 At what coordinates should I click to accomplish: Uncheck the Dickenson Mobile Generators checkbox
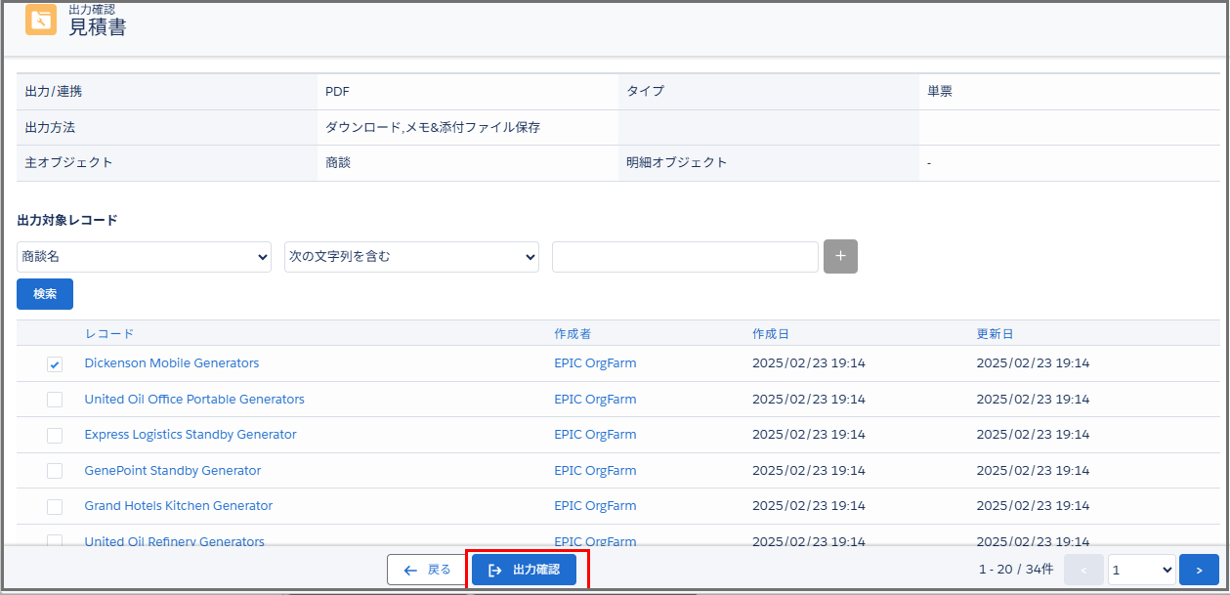[x=55, y=363]
